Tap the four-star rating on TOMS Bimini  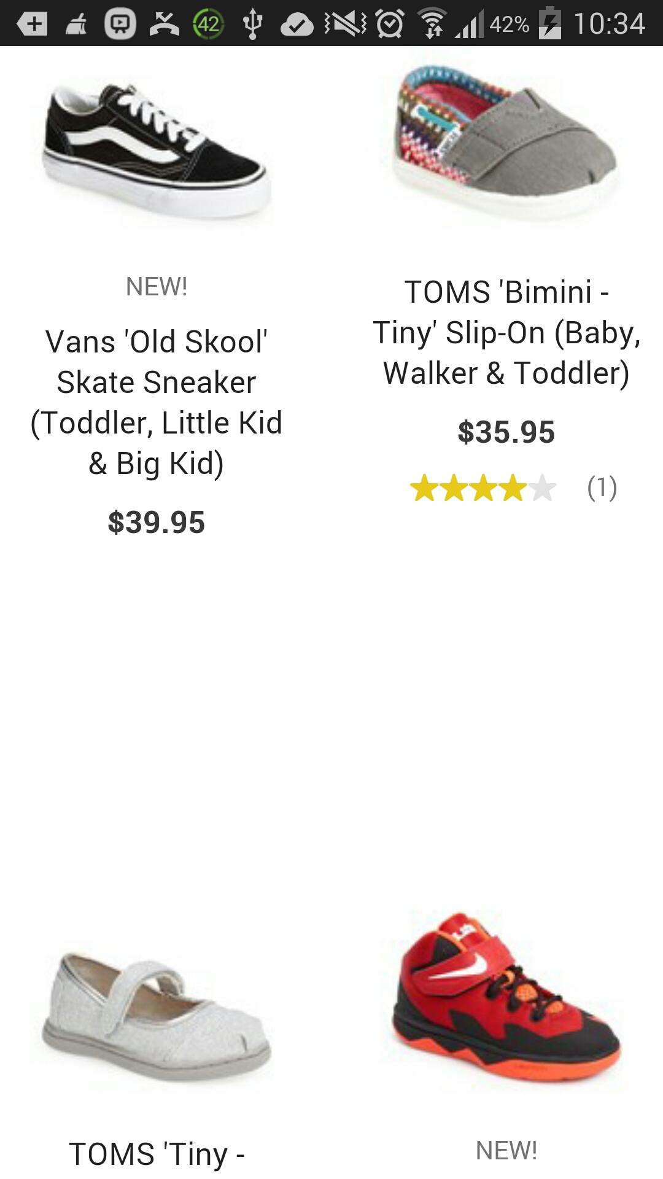pos(483,489)
